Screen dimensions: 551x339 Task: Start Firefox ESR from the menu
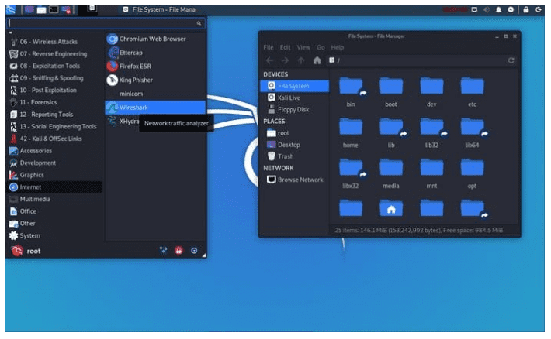(155, 67)
